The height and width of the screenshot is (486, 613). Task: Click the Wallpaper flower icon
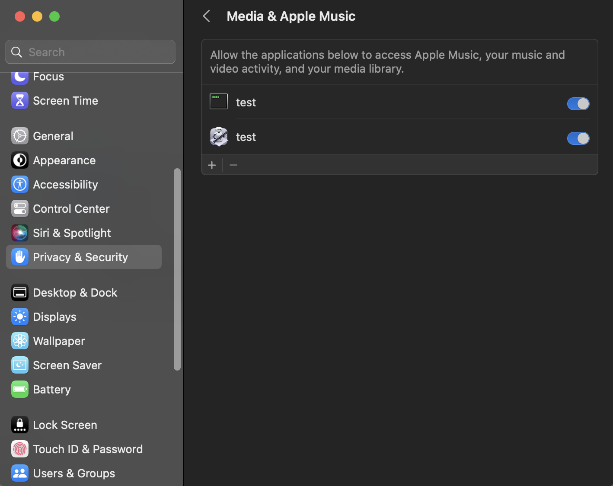coord(20,341)
